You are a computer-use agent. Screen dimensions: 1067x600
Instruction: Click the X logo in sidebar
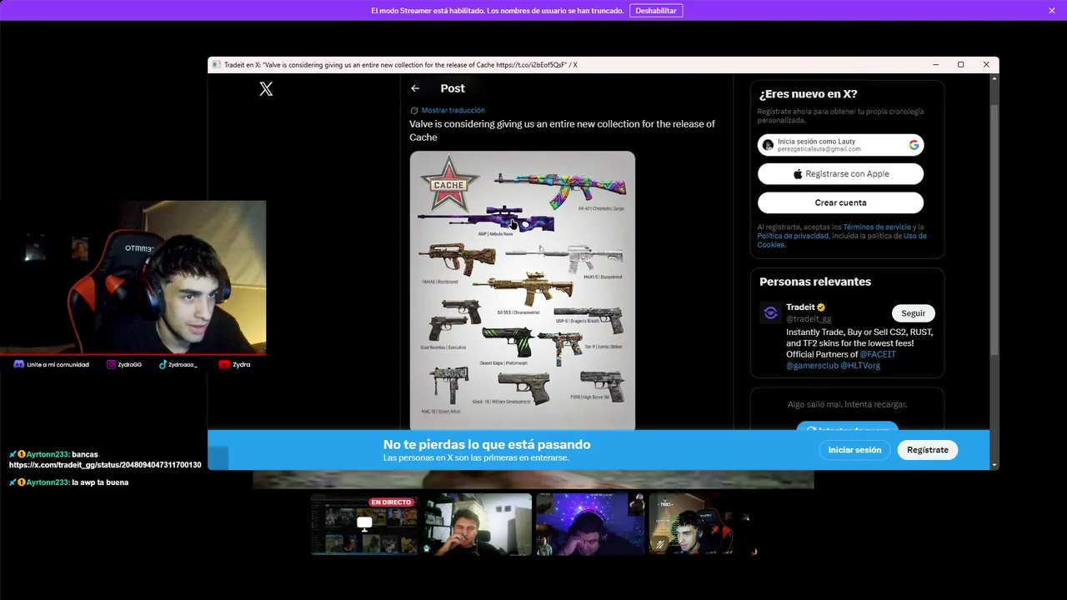(x=266, y=89)
